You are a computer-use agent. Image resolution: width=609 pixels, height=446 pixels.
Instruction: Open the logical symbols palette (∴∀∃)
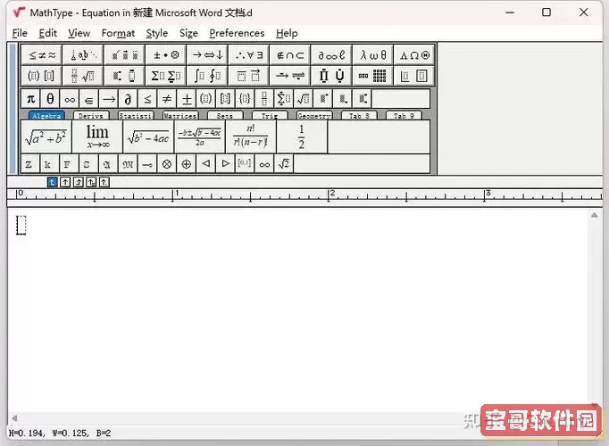click(248, 55)
